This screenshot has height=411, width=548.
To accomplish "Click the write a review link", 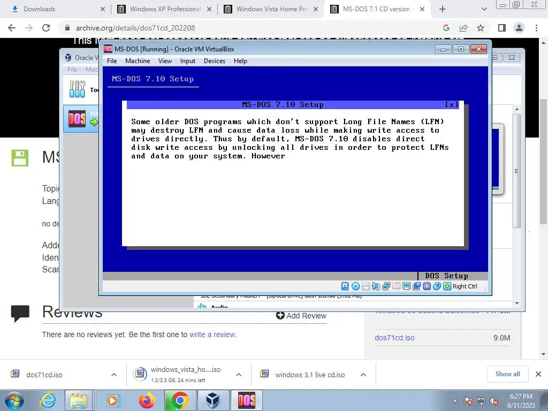I will coord(212,334).
